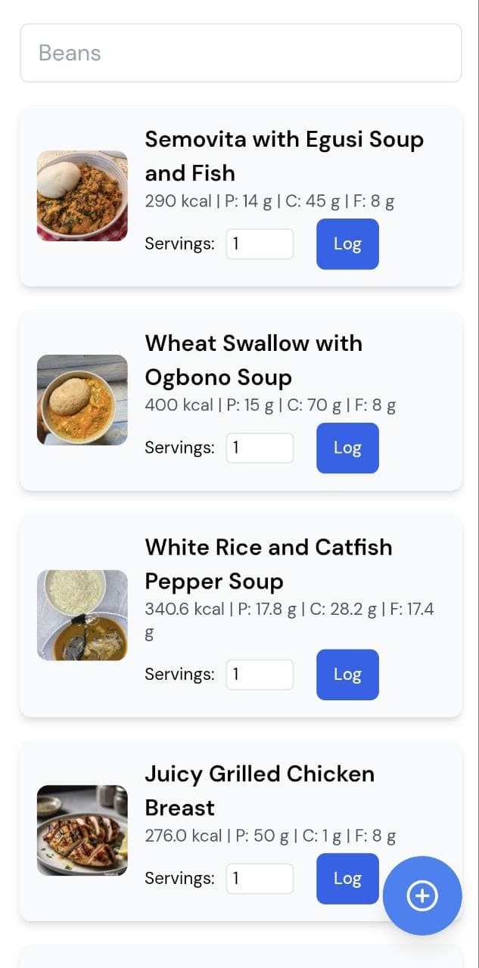This screenshot has width=479, height=968.
Task: Open the Grilled Chicken Breast photo
Action: 82,830
